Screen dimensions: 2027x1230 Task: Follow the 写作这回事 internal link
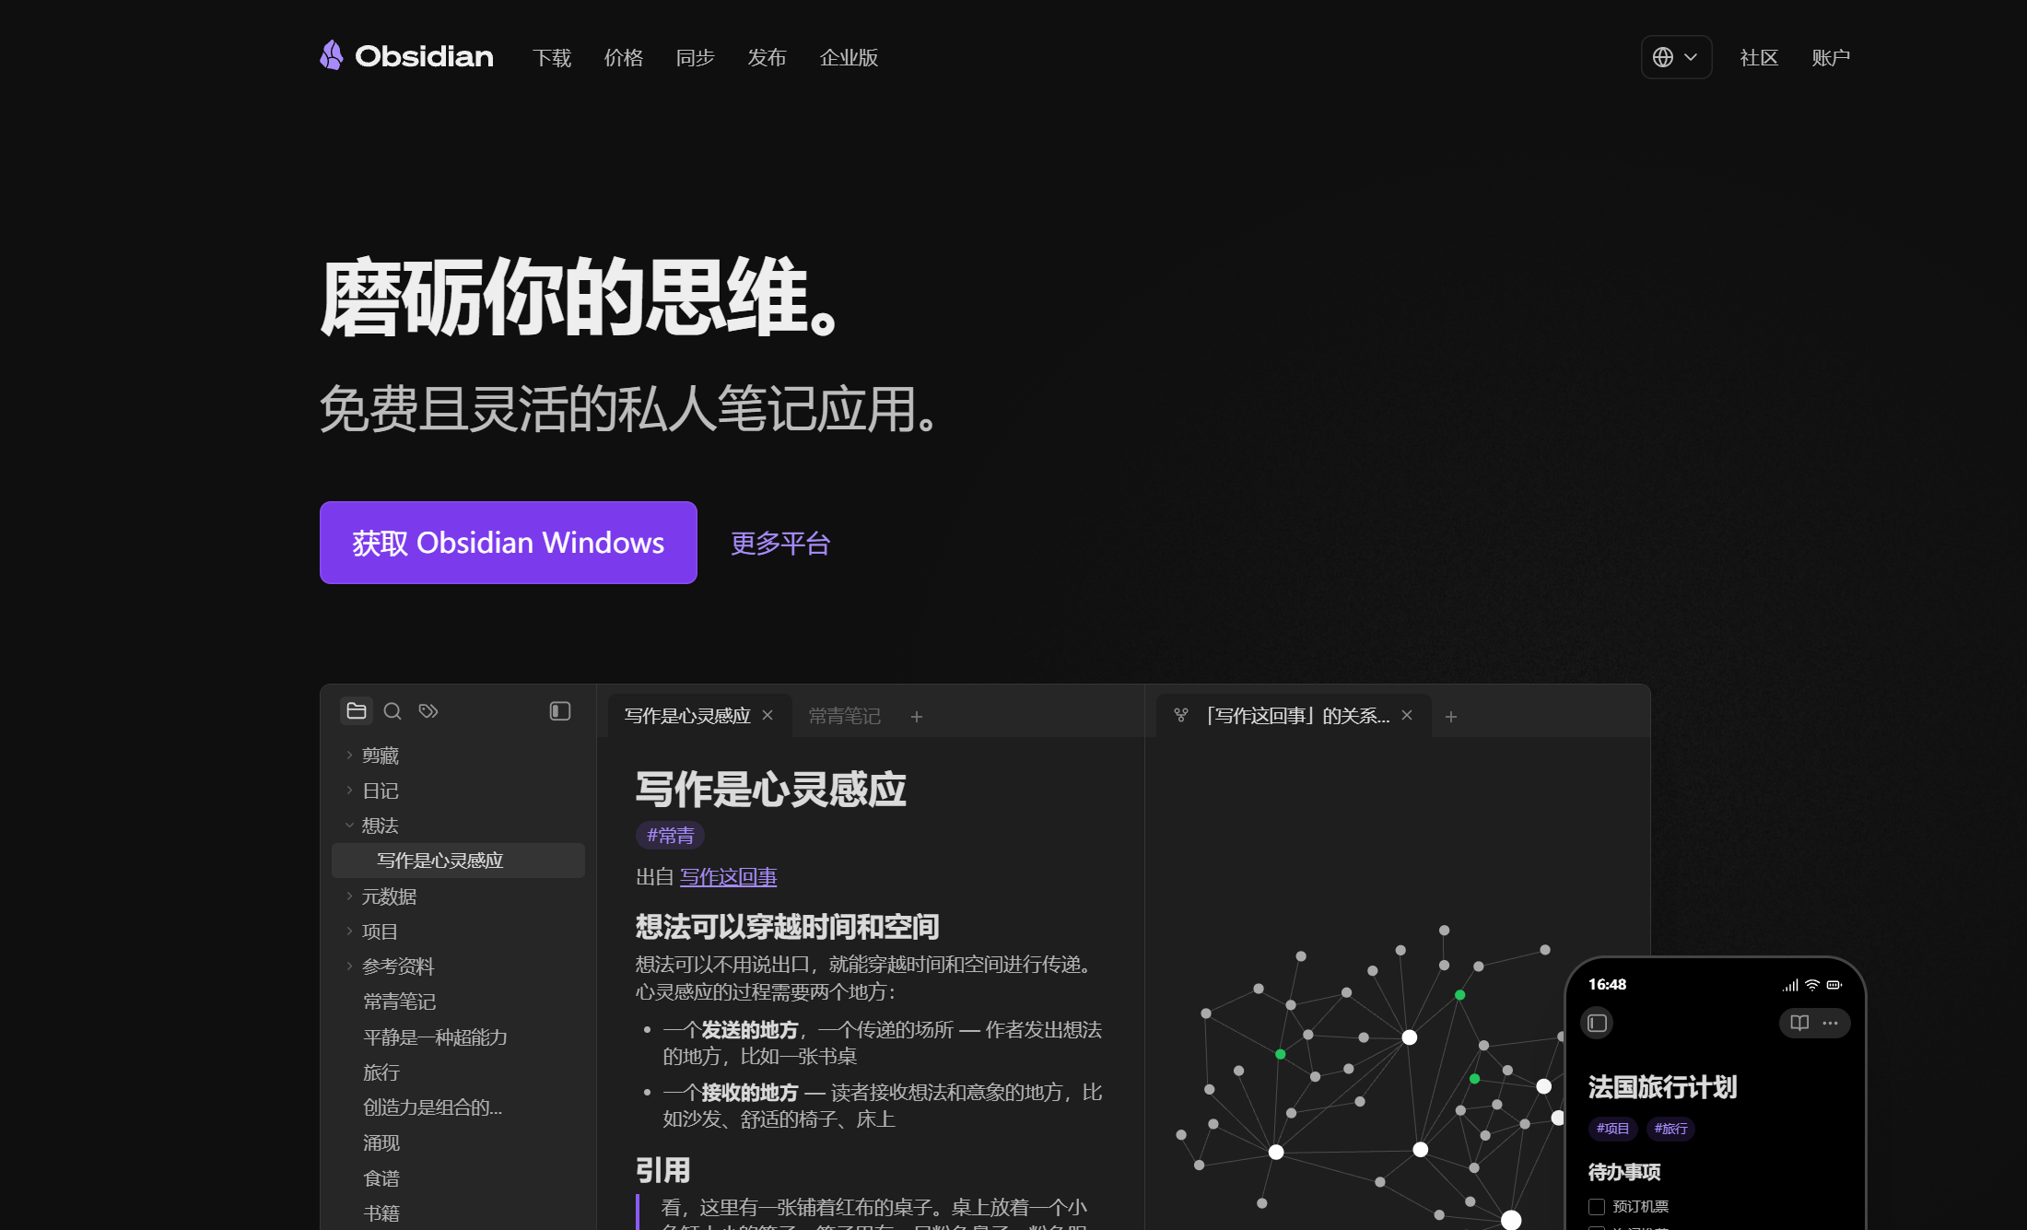point(728,876)
